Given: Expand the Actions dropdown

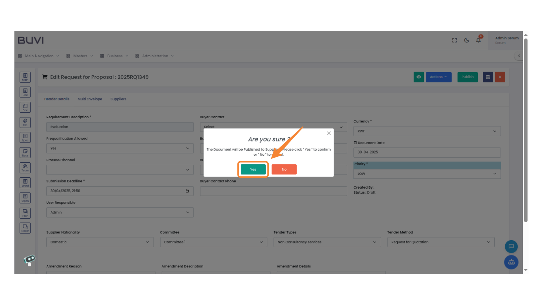Looking at the screenshot, I should tap(438, 77).
